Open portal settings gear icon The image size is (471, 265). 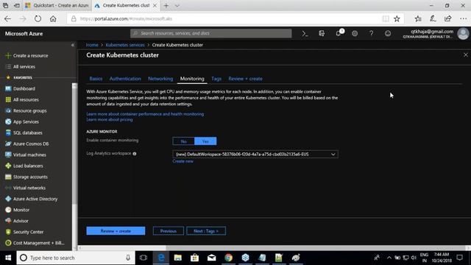[x=355, y=34]
